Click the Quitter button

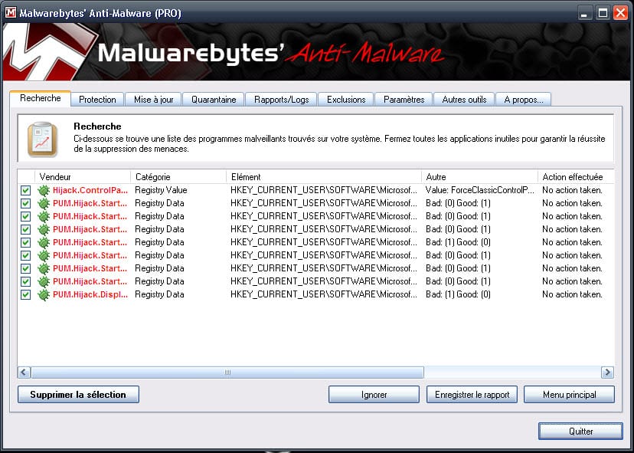point(580,431)
